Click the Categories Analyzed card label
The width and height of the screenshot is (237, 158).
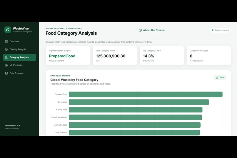point(199,51)
